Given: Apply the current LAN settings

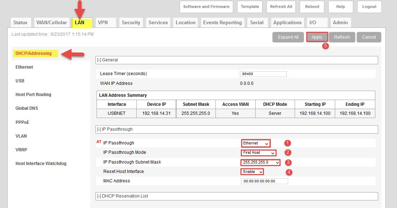Looking at the screenshot, I should (317, 37).
